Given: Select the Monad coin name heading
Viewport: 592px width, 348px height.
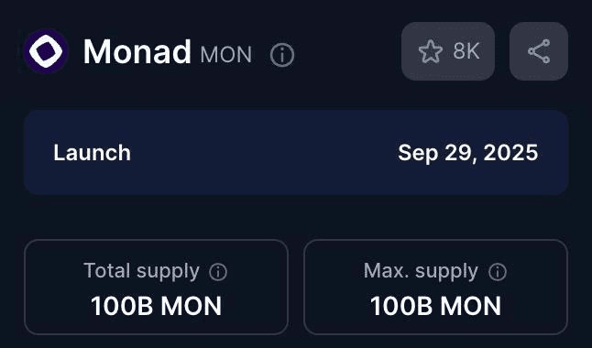Looking at the screenshot, I should tap(137, 51).
